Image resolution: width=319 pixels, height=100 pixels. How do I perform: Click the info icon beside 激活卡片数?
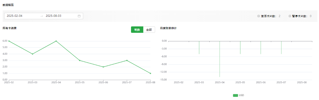click(259, 16)
